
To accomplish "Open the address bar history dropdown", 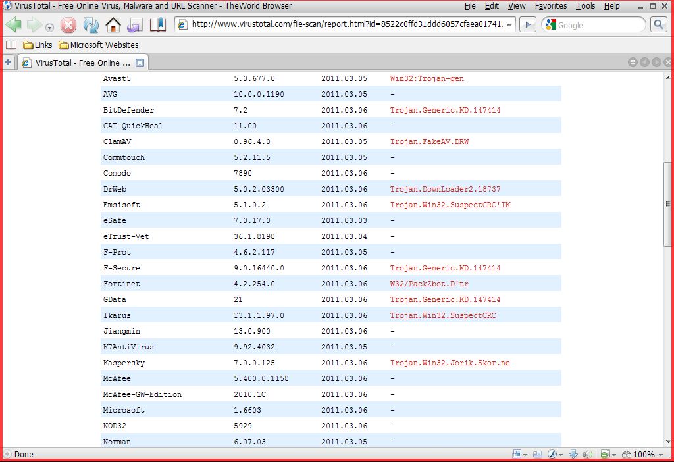I will point(509,25).
